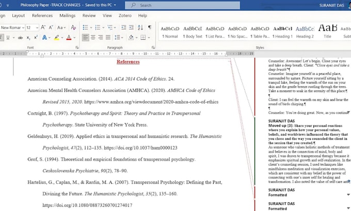This screenshot has height=211, width=351.
Task: Apply the Heading 2 style
Action: (x=305, y=32)
